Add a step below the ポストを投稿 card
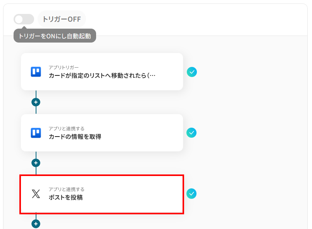312x229 pixels. click(36, 224)
